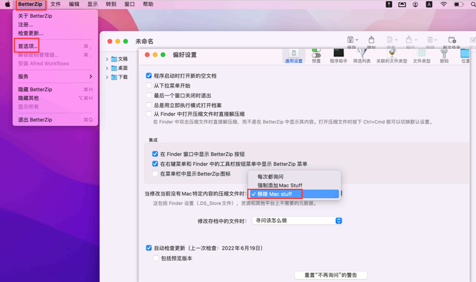Open the 文件 menu in menu bar
476x282 pixels.
[x=55, y=4]
